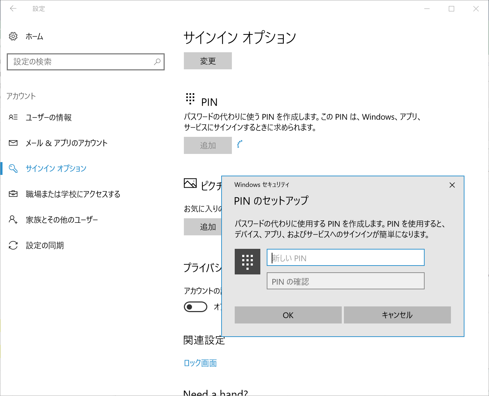Viewport: 489px width, 396px height.
Task: Click キャンセル to dismiss the dialog
Action: (x=397, y=315)
